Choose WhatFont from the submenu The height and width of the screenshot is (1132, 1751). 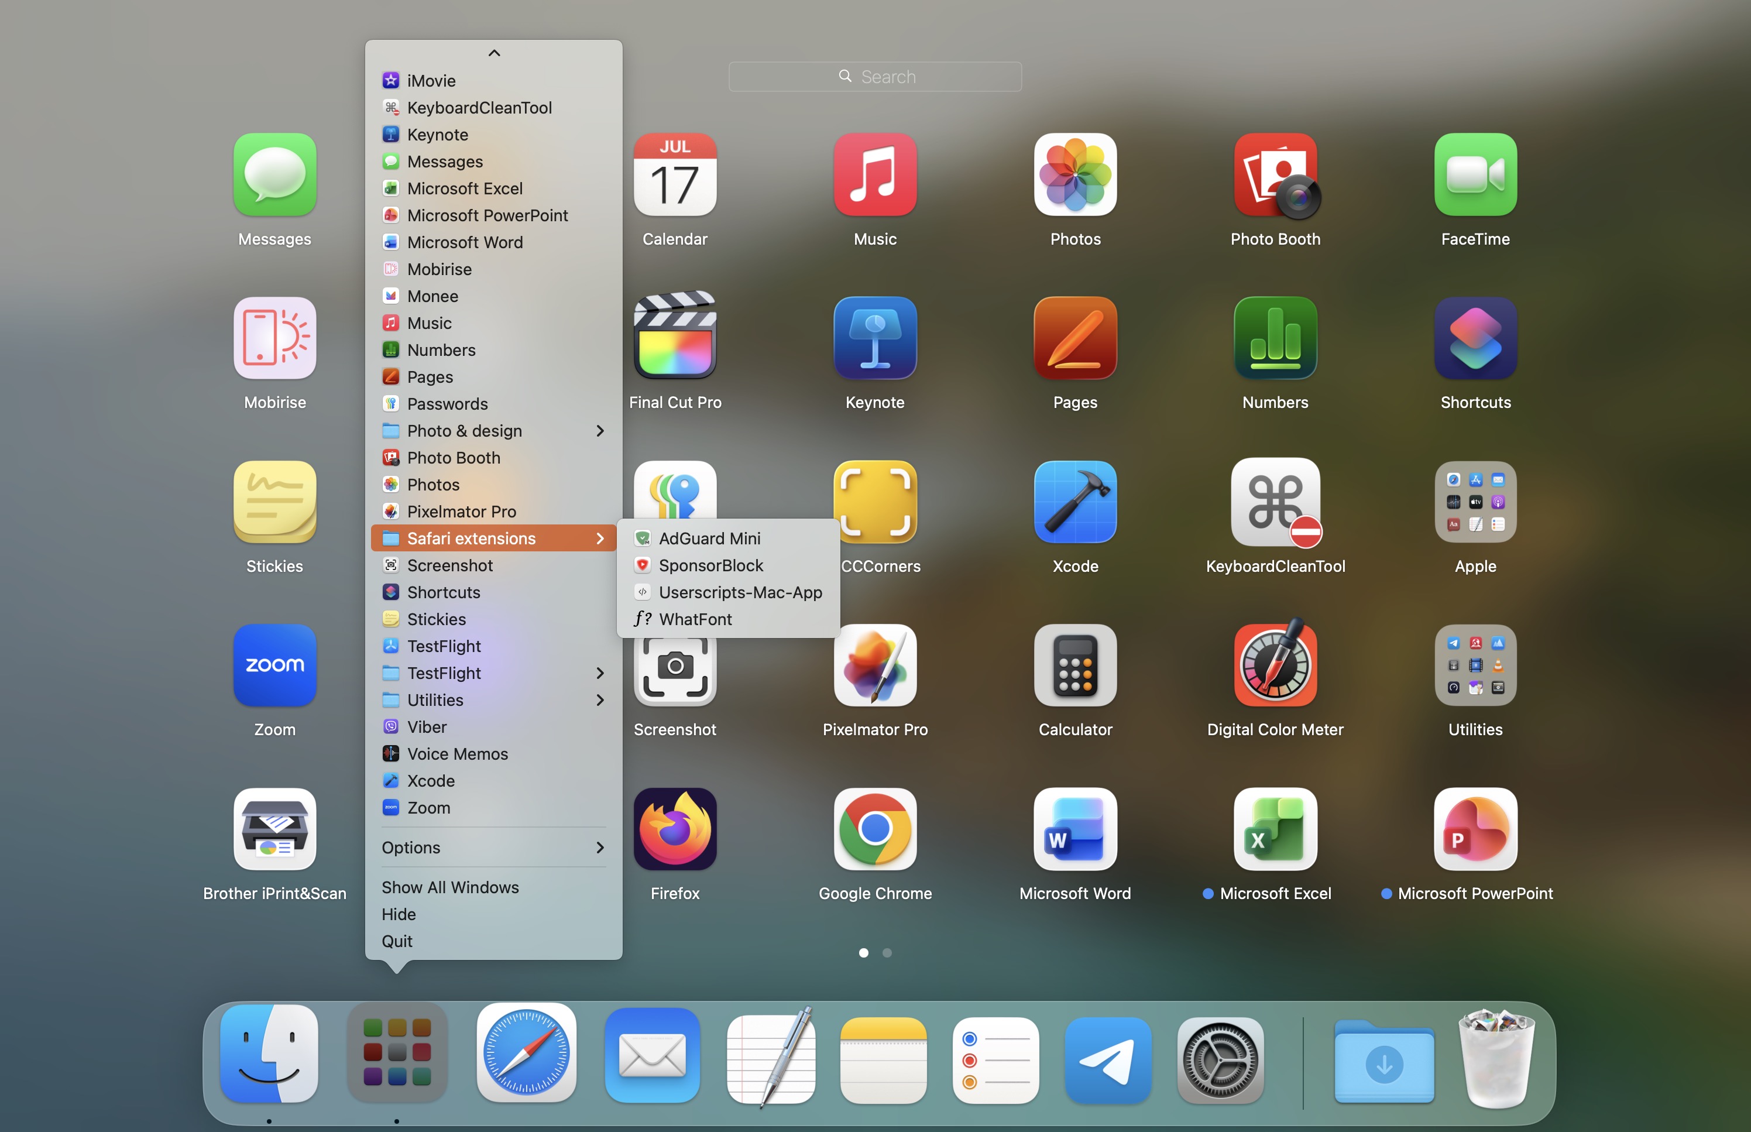(729, 619)
